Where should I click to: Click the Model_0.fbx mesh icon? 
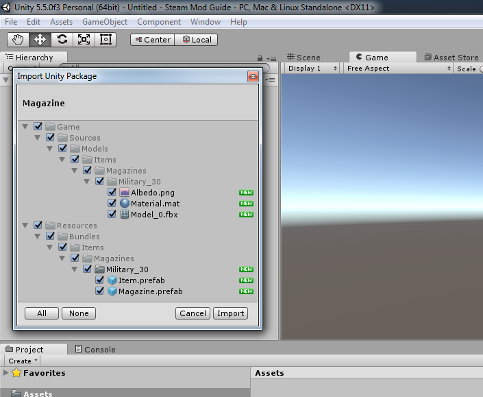coord(125,214)
